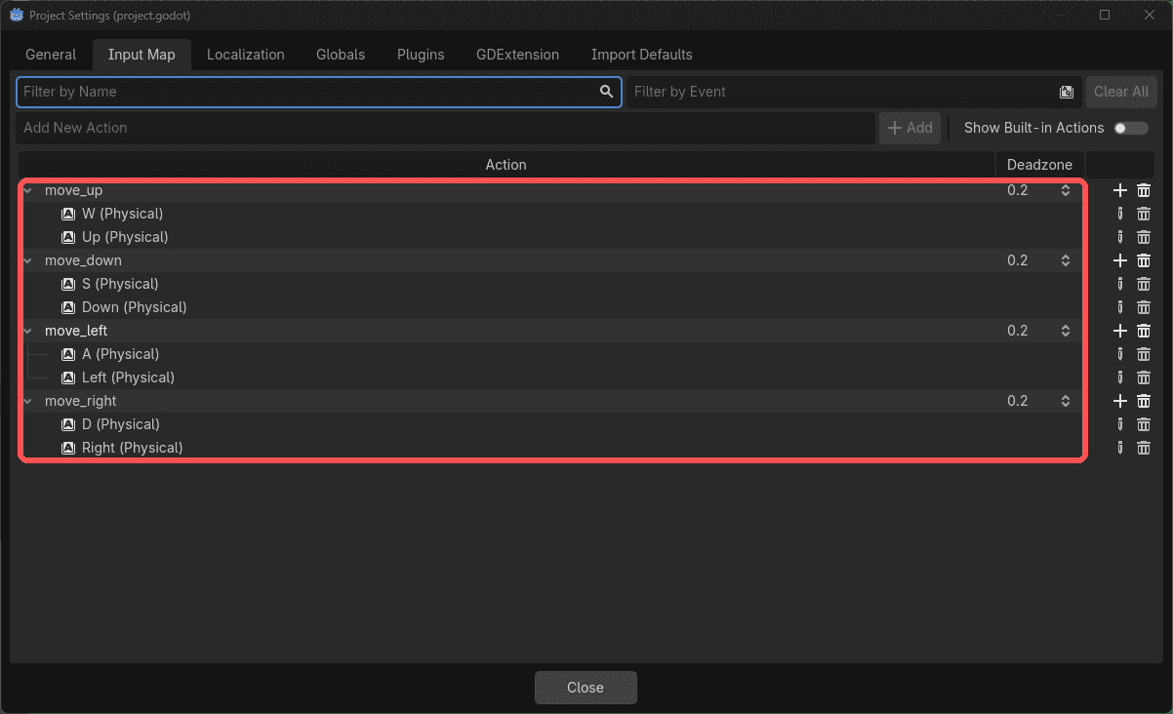Click the Godot logo in title bar
Screen dimensions: 1173x714
(16, 16)
